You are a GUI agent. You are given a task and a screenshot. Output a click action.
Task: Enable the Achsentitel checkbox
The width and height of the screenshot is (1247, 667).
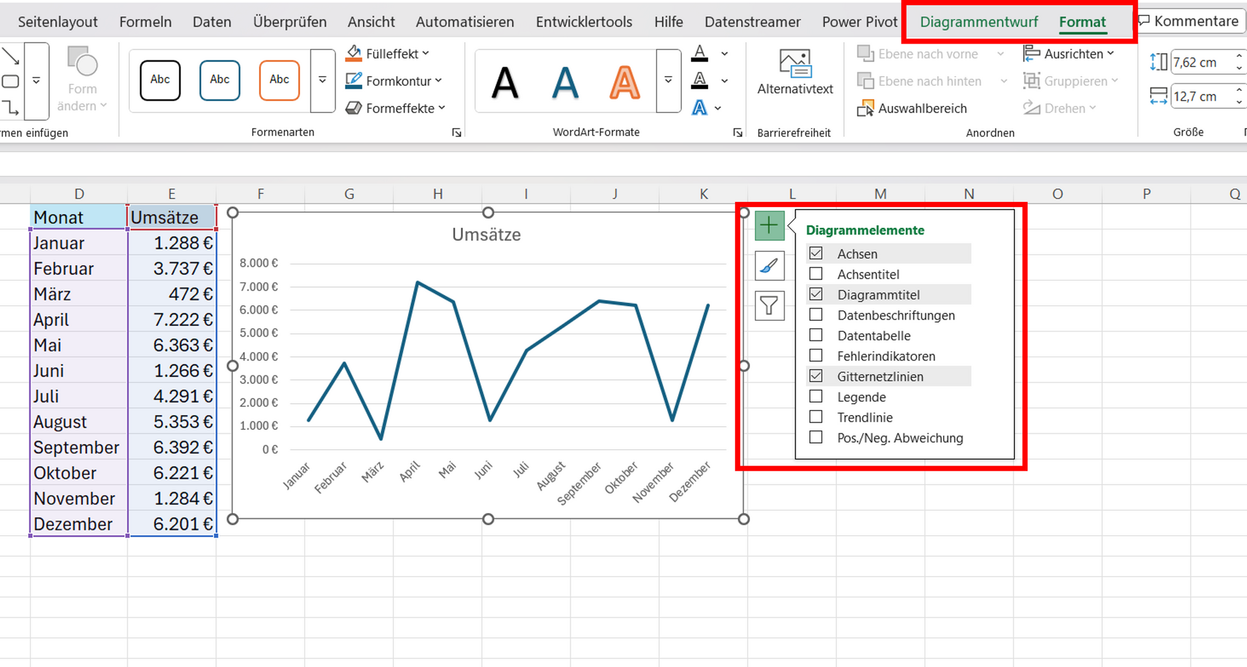click(x=816, y=274)
